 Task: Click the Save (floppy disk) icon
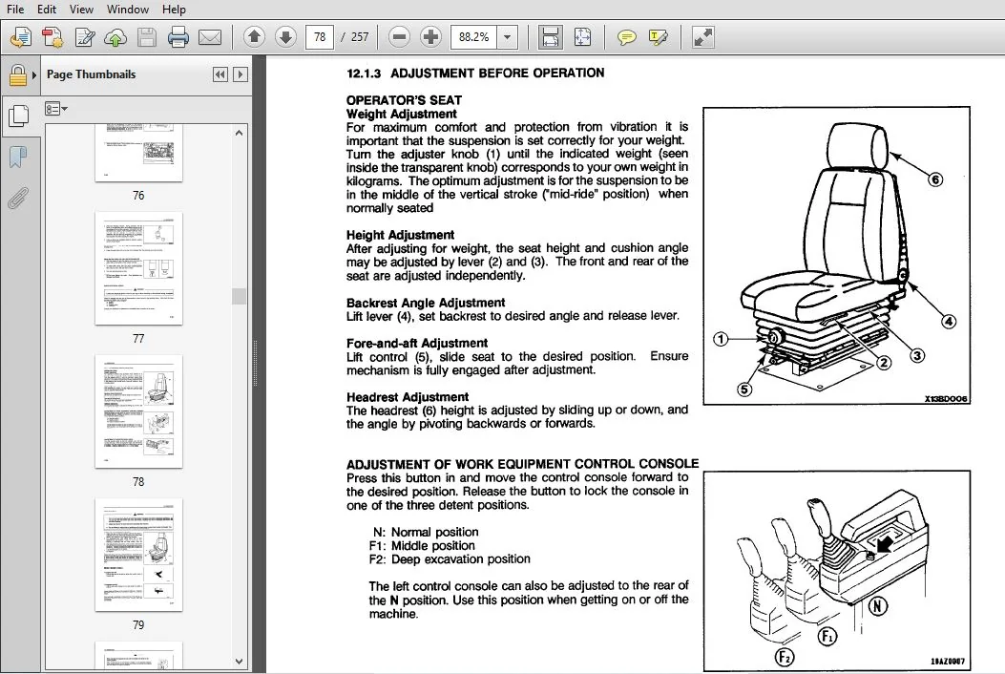click(x=147, y=37)
